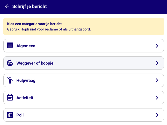Click the 'Gebruik Hoplr niet voor reclame' text

click(x=49, y=29)
